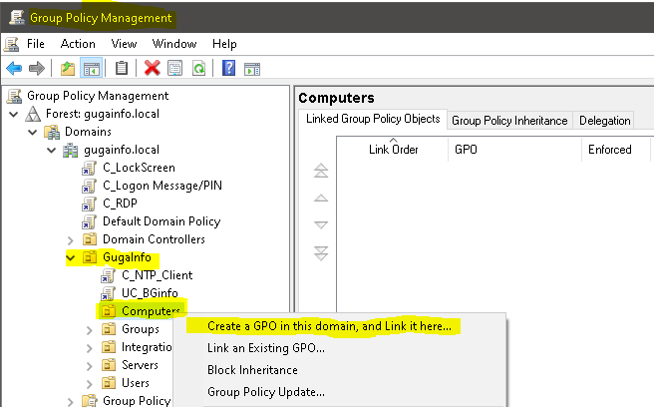Viewport: 654px width, 412px height.
Task: Collapse the GugaInfo organizational unit
Action: (70, 257)
